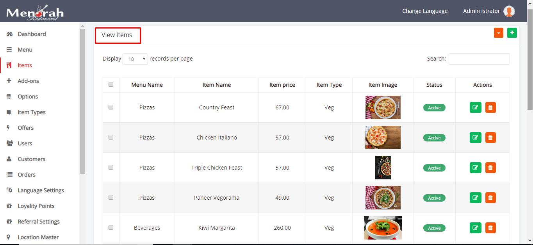Delete the Chicken Italiano item

click(x=490, y=138)
